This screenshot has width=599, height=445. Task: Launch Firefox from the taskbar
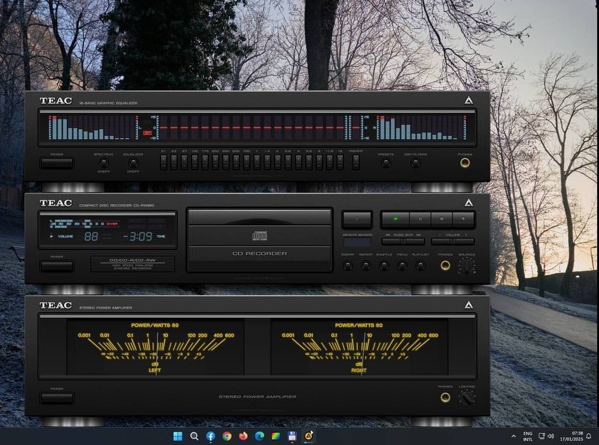(x=244, y=436)
